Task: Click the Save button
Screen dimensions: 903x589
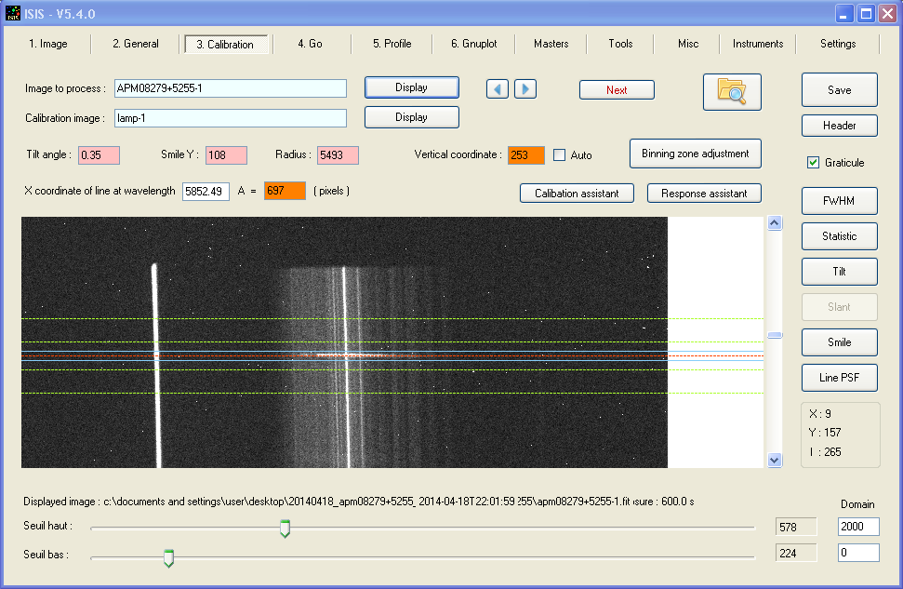Action: [839, 90]
